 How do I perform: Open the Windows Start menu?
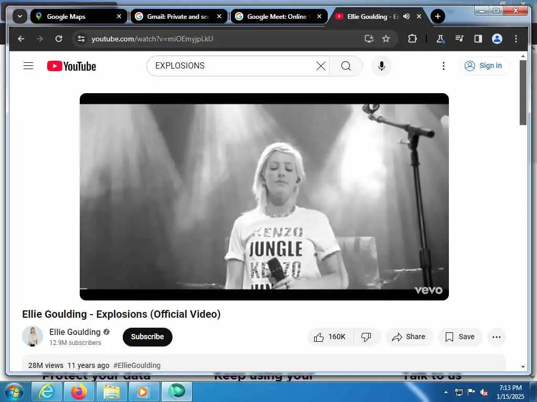[x=14, y=392]
